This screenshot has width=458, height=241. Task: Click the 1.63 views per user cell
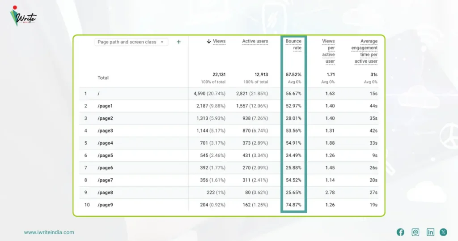(330, 94)
